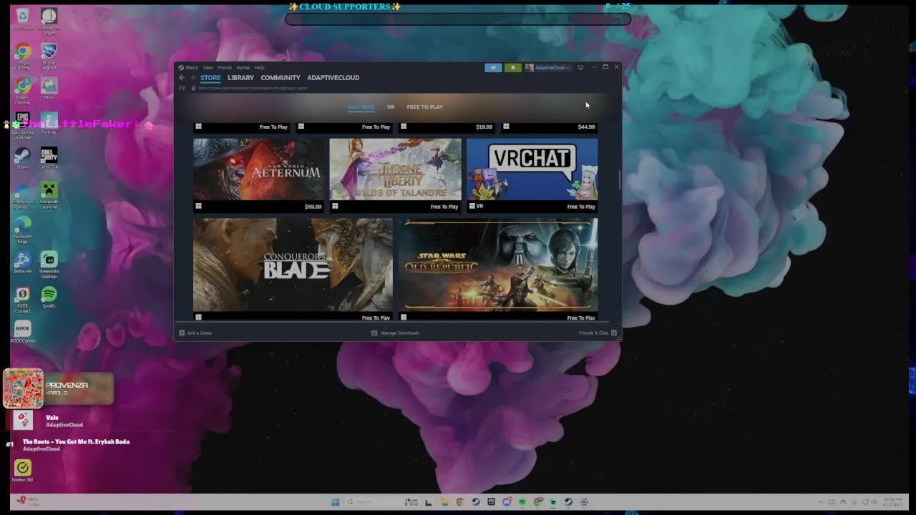Open the Minecraft Launcher desktop icon
The image size is (916, 515).
pyautogui.click(x=49, y=195)
